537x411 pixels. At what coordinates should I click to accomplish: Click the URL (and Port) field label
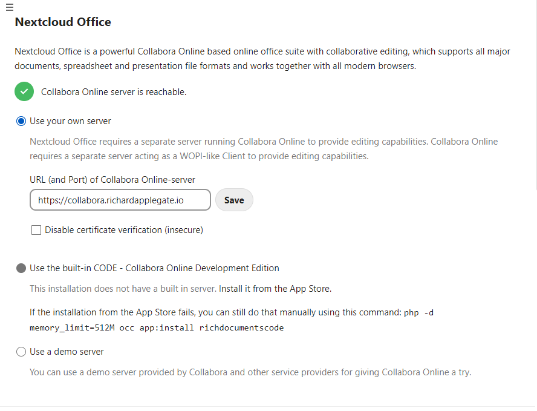112,180
